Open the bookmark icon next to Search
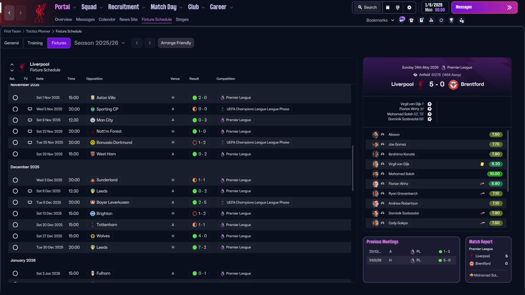Image resolution: width=525 pixels, height=295 pixels. pyautogui.click(x=388, y=7)
